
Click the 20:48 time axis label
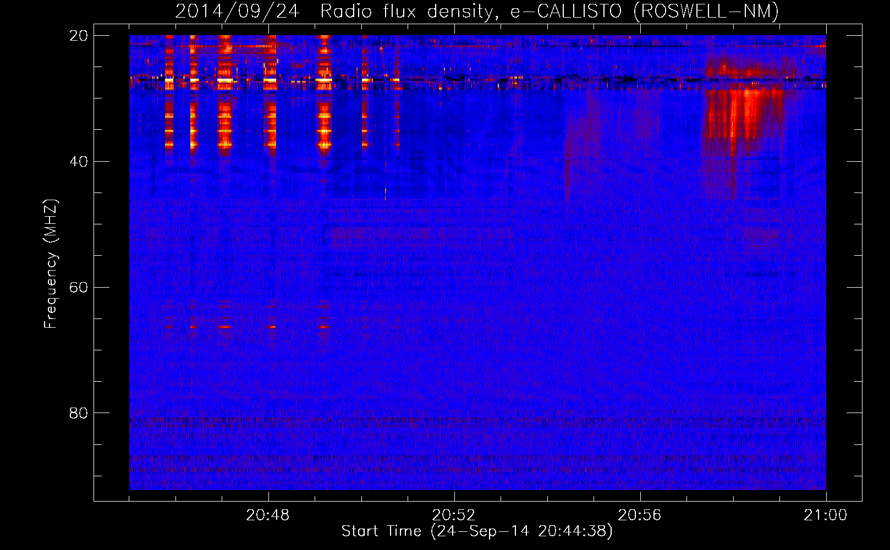pyautogui.click(x=268, y=515)
